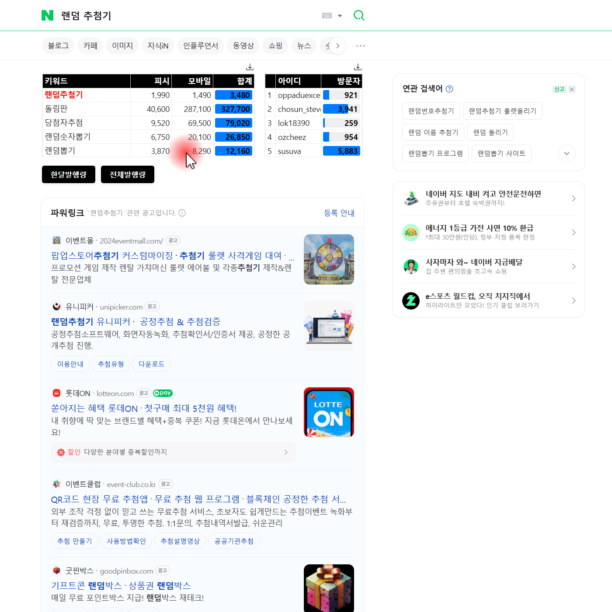Image resolution: width=612 pixels, height=612 pixels.
Task: Open the 기프트콘 랜덤박스 ad title
Action: tap(121, 586)
